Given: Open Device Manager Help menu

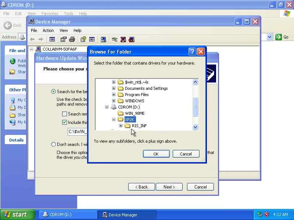Looking at the screenshot, I should [77, 30].
